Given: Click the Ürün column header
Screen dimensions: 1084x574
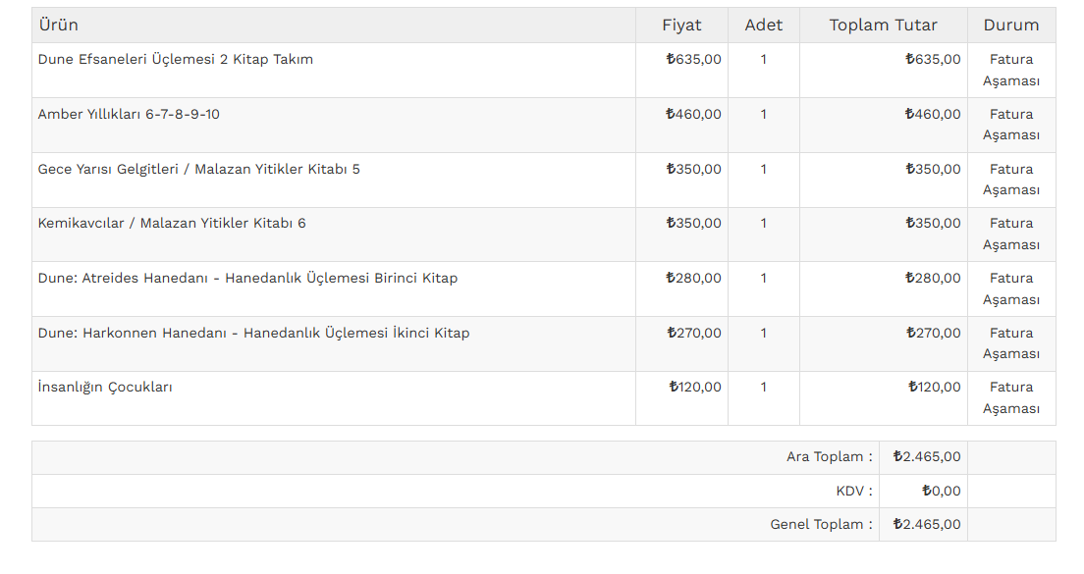Looking at the screenshot, I should (x=58, y=26).
